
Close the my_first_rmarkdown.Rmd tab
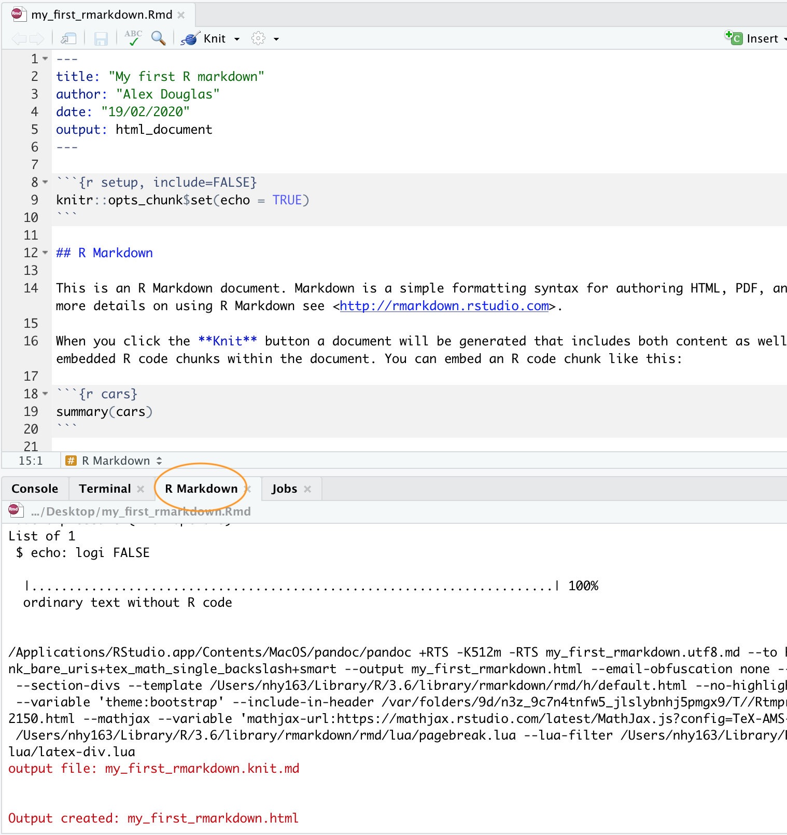(x=181, y=15)
